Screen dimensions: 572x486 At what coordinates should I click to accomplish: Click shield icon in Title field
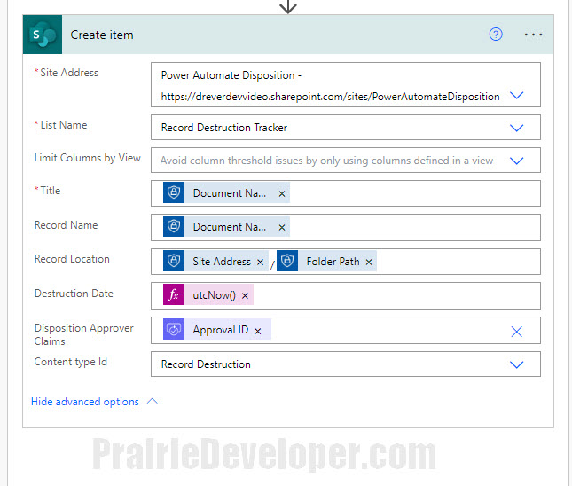pyautogui.click(x=174, y=192)
